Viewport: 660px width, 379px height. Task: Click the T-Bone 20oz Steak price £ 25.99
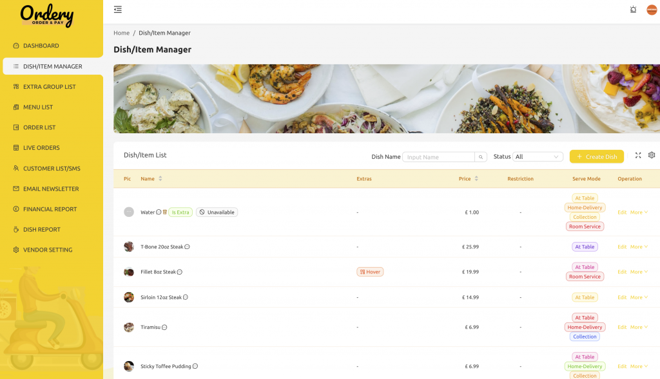(471, 247)
